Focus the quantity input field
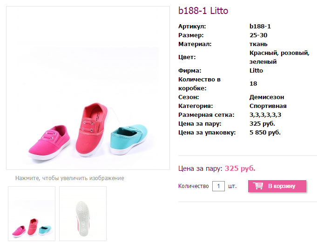The height and width of the screenshot is (249, 317). (x=219, y=186)
